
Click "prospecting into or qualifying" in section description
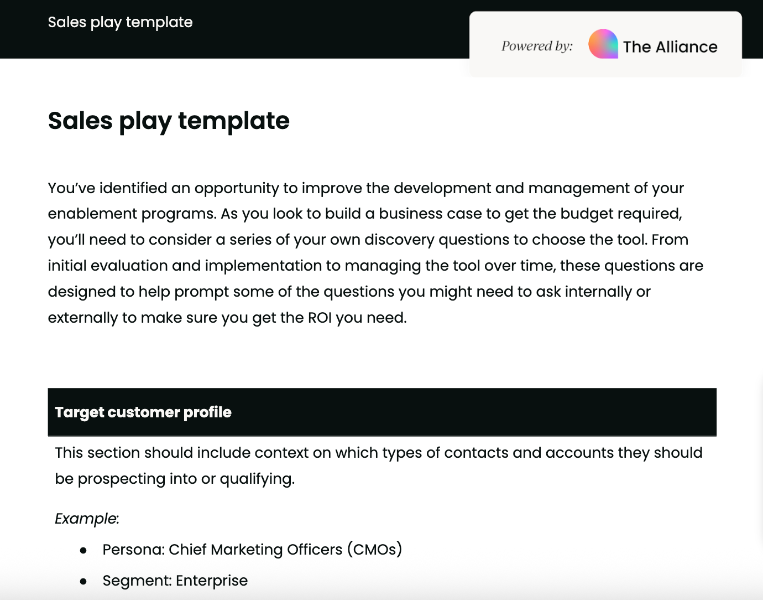click(x=186, y=479)
